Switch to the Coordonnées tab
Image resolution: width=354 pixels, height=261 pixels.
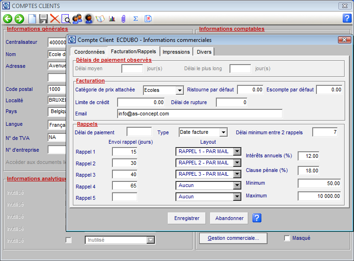88,52
